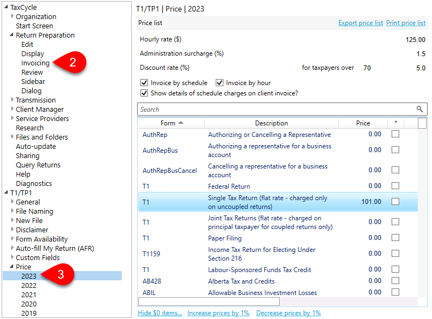
Task: Click Hide $0 items link
Action: [x=160, y=313]
